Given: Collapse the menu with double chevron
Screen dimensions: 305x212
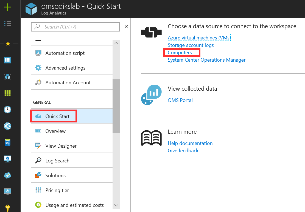Looking at the screenshot, I should [126, 27].
